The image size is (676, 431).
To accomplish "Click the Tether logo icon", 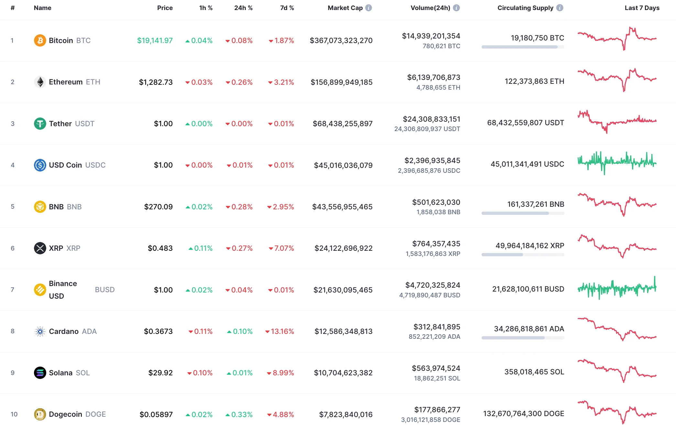I will coord(40,123).
